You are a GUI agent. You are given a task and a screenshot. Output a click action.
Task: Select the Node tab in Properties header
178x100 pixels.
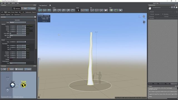tap(24, 9)
